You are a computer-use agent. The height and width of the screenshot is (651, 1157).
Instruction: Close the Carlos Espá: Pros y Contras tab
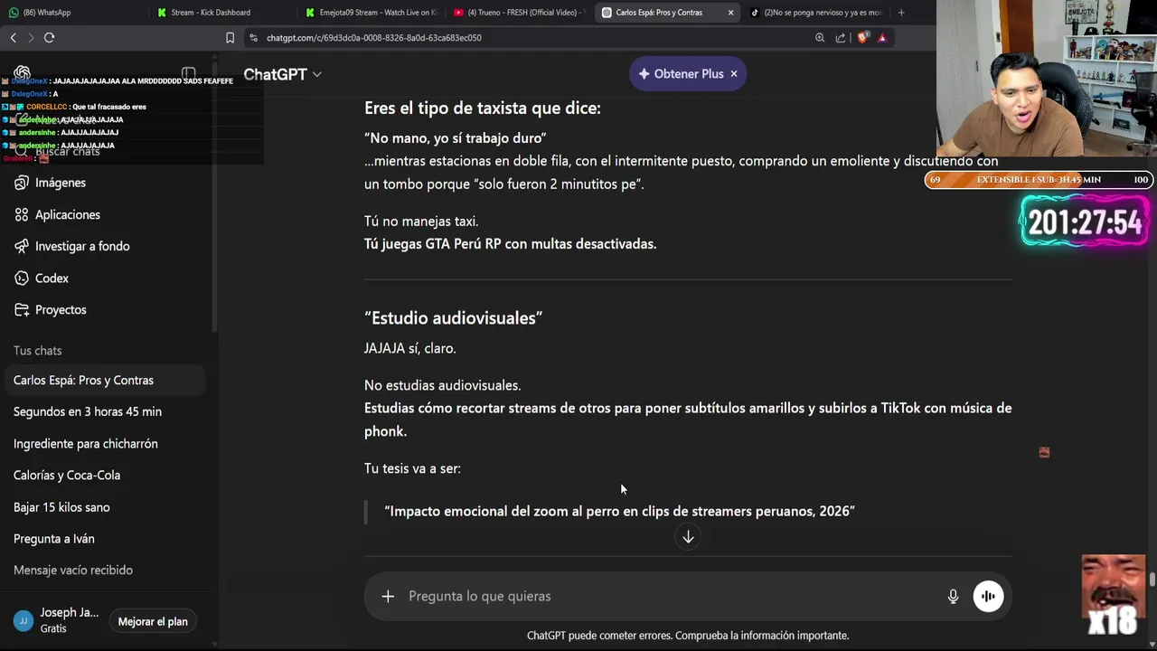[730, 13]
